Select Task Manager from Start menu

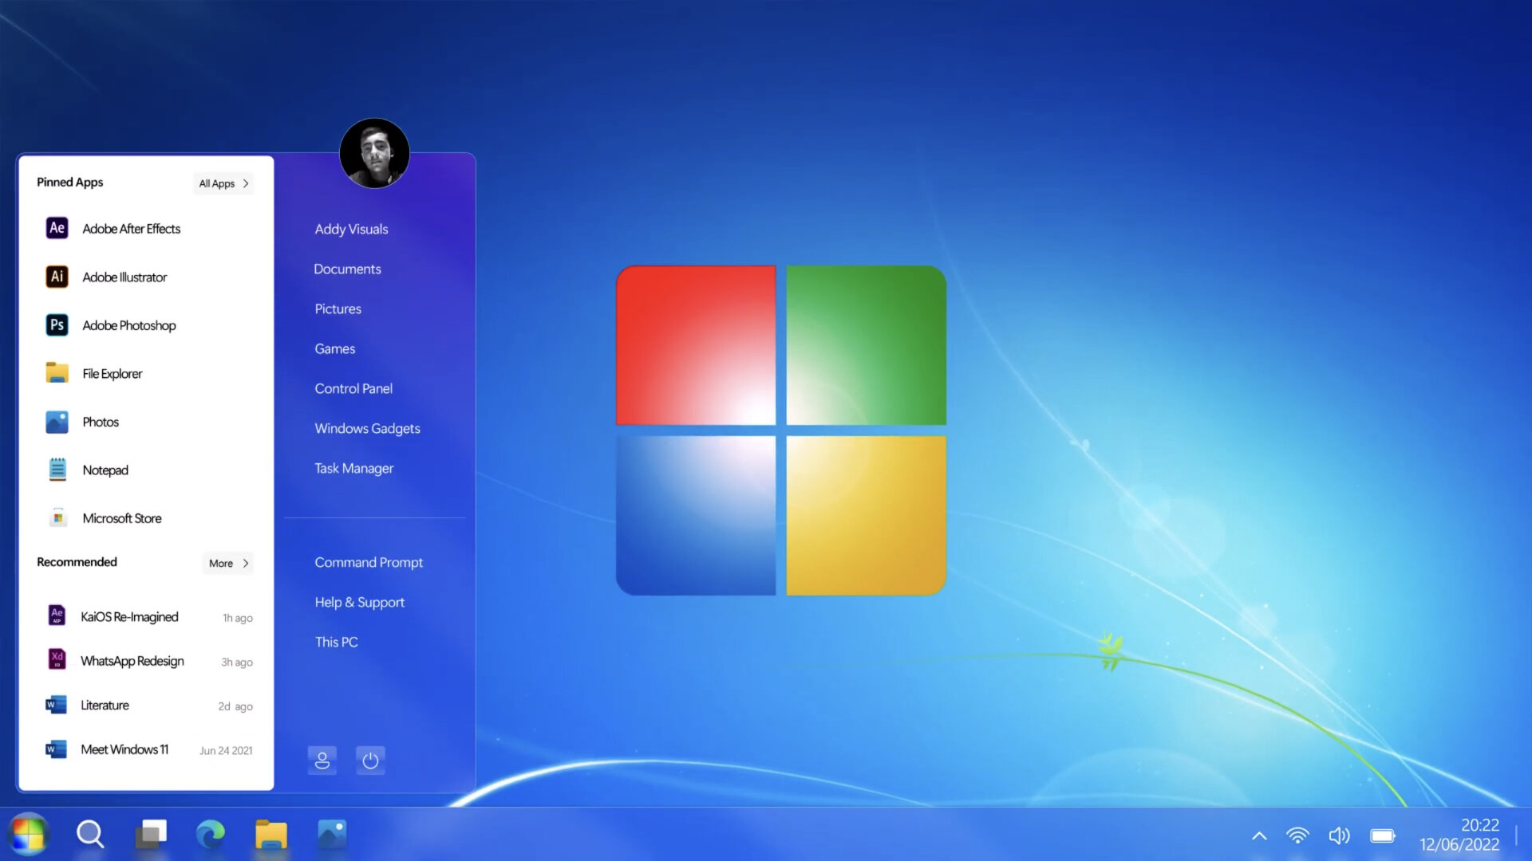(x=354, y=466)
